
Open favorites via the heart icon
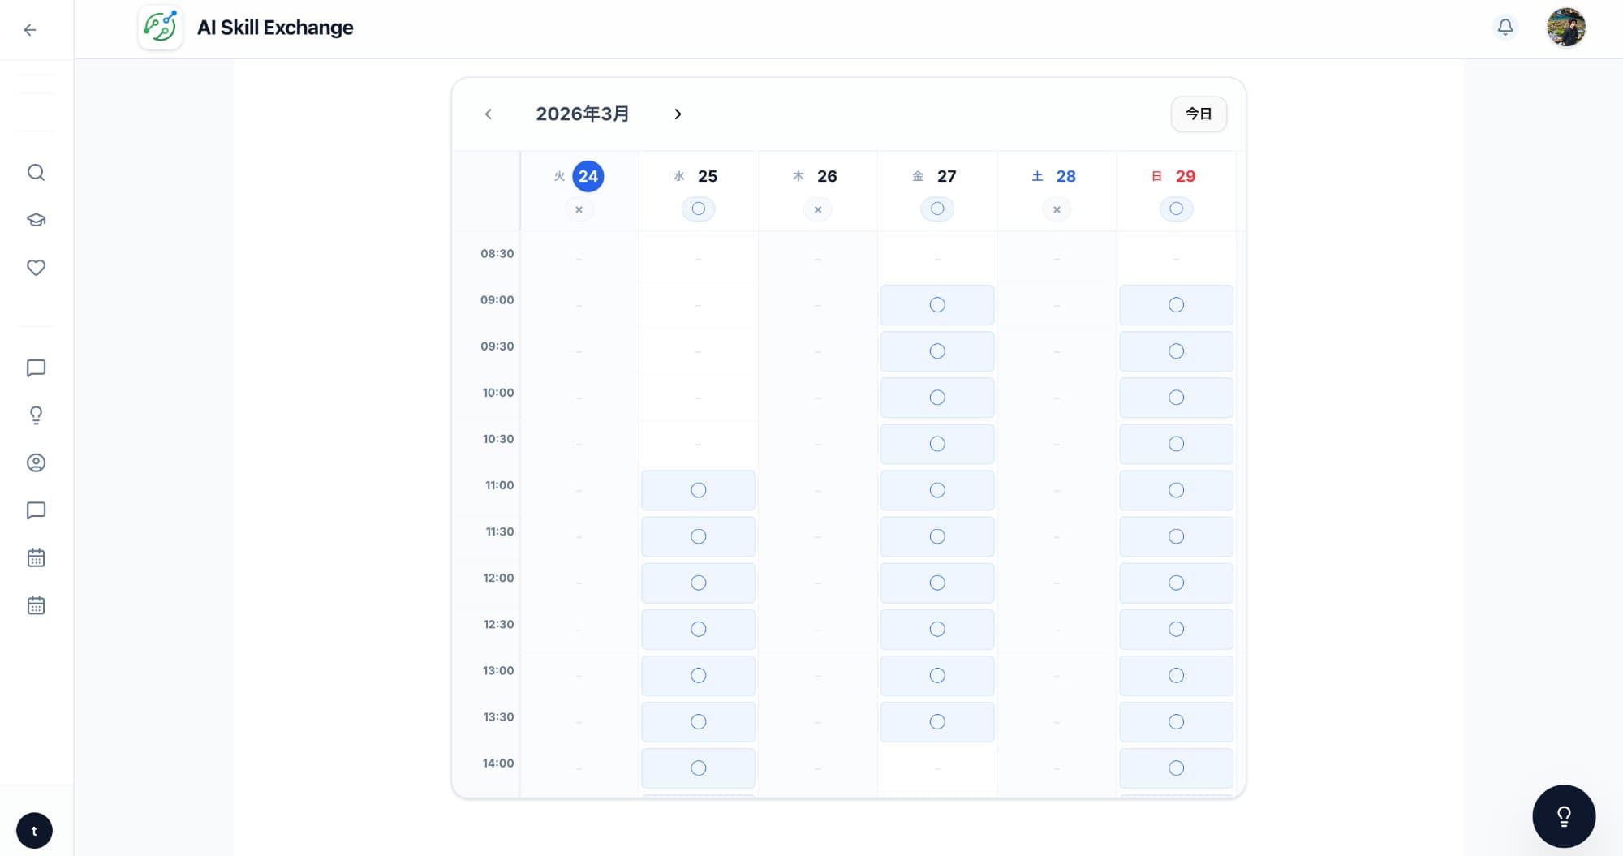point(36,268)
